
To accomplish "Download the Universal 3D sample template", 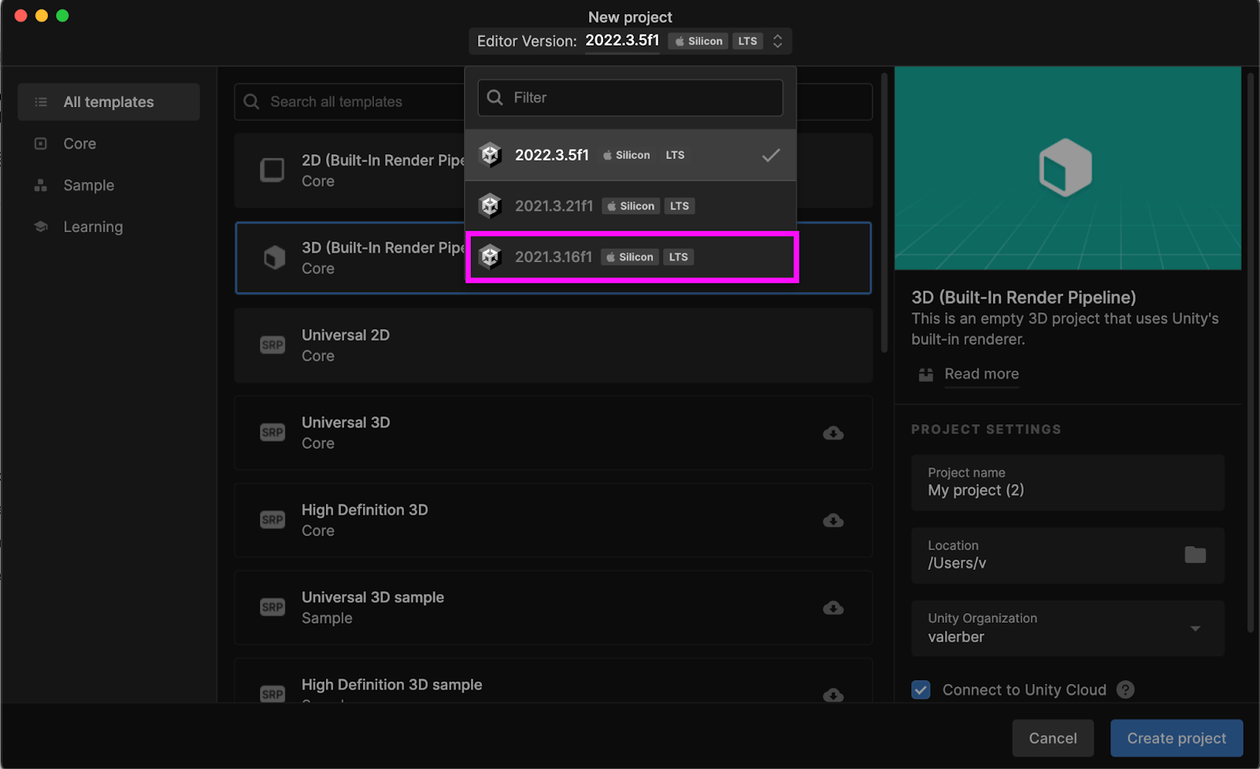I will 833,608.
